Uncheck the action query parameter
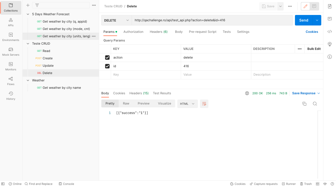 coord(107,57)
